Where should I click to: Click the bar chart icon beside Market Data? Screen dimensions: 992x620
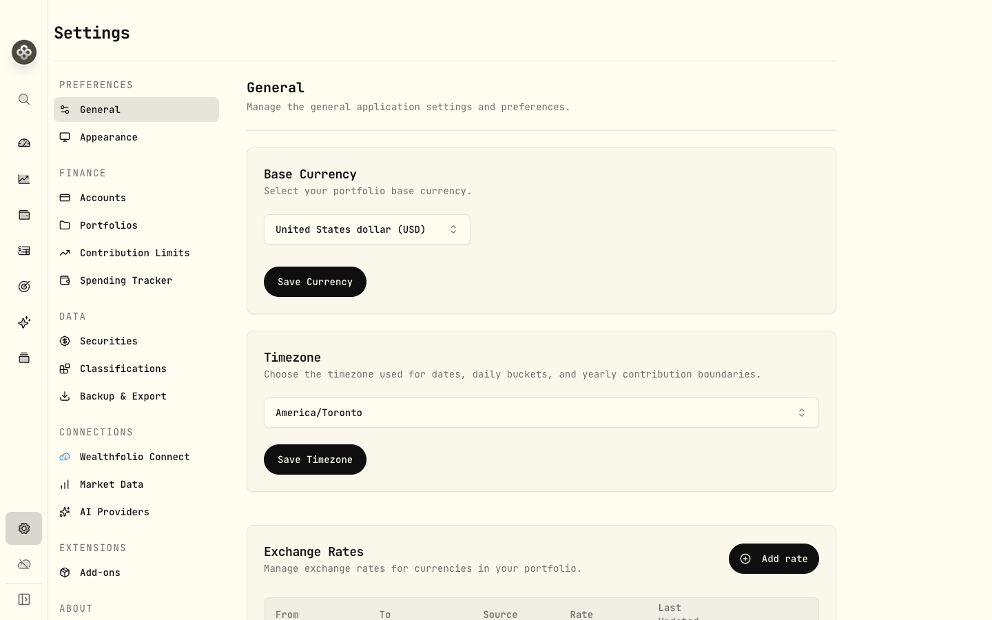tap(65, 484)
